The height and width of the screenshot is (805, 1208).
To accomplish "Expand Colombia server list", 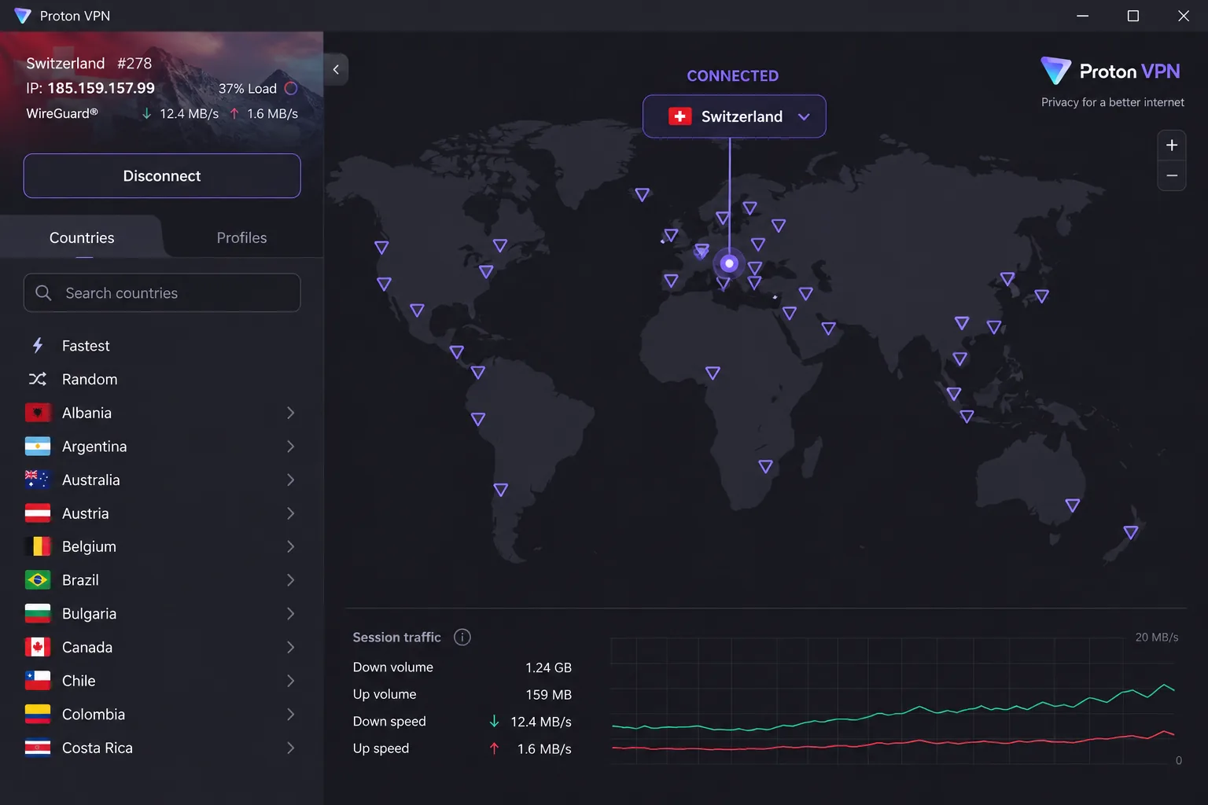I will point(290,714).
